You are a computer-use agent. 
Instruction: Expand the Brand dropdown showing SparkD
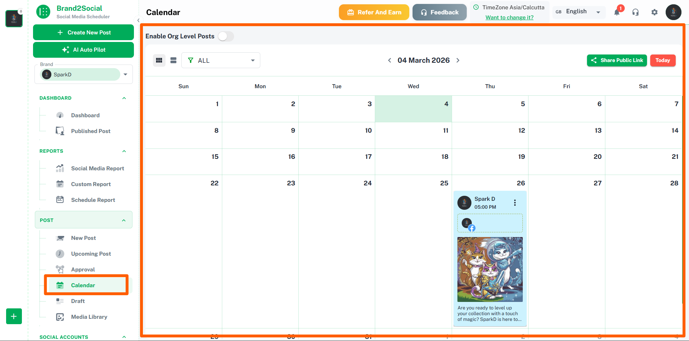click(x=125, y=74)
